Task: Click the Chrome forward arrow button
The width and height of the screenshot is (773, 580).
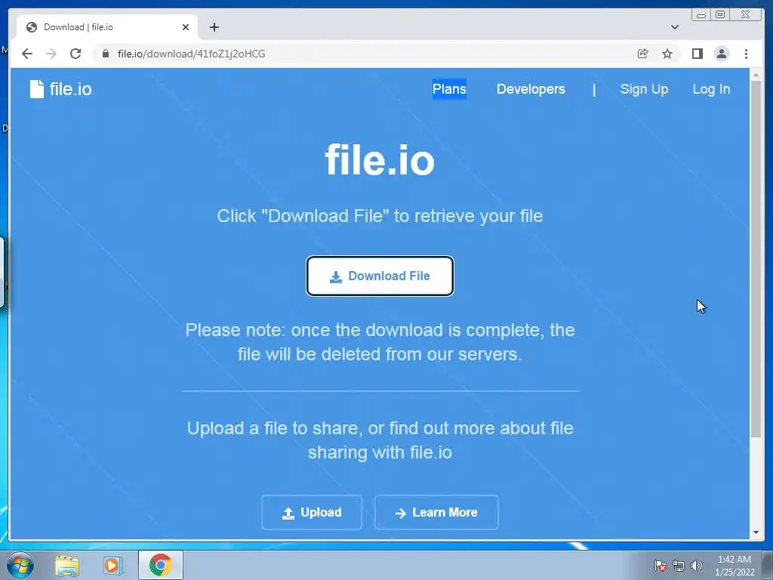Action: pos(51,54)
